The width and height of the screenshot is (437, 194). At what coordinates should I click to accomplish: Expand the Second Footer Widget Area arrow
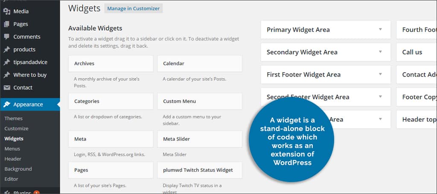pyautogui.click(x=380, y=97)
